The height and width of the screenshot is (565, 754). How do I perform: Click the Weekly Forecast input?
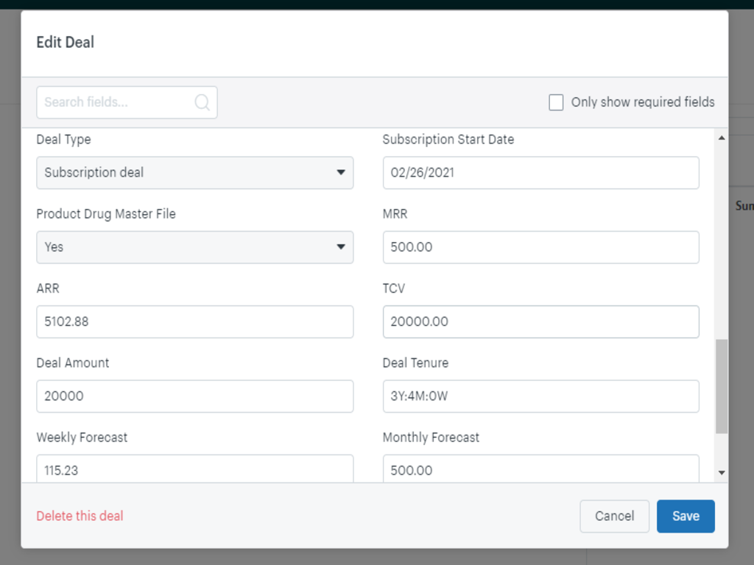click(194, 469)
